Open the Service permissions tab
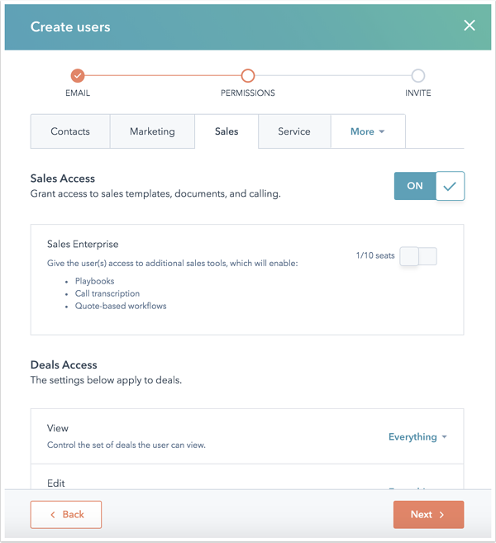The image size is (496, 543). click(294, 131)
